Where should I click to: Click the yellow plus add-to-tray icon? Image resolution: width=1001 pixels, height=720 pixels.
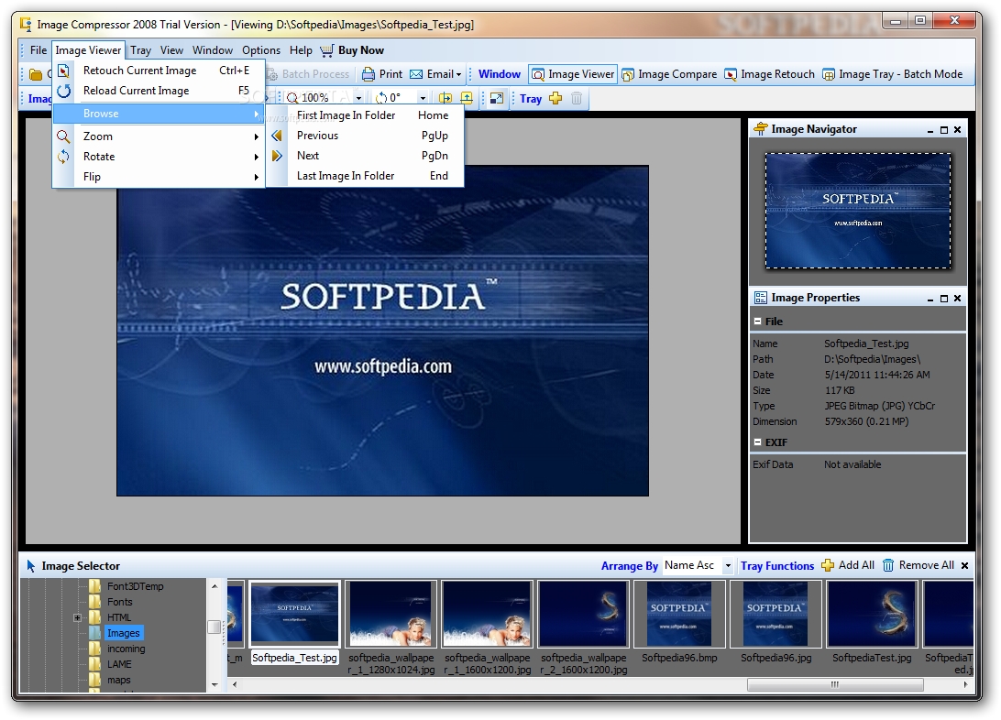(x=555, y=98)
